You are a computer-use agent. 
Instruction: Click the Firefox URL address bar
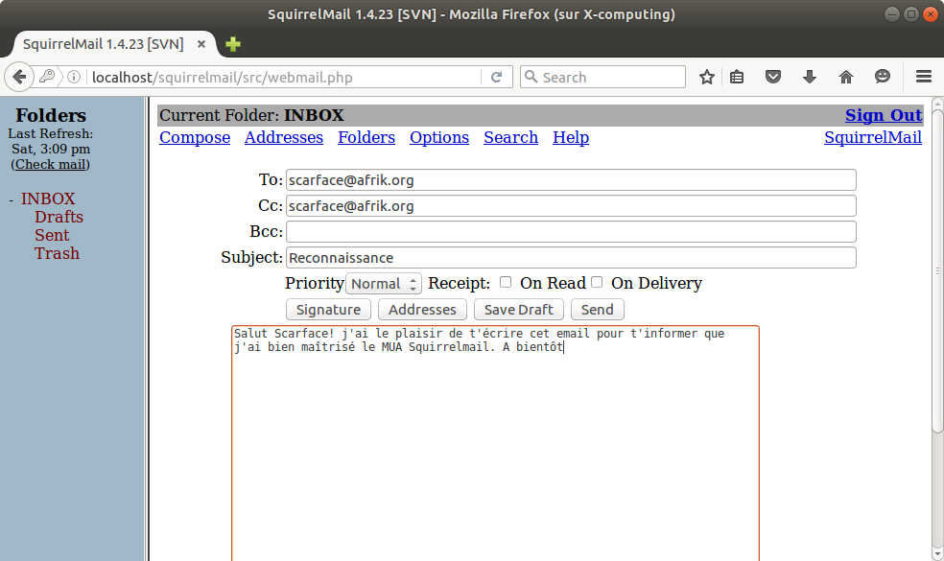(x=283, y=77)
